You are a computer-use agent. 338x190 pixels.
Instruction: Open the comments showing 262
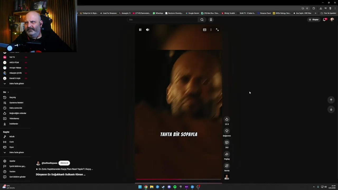(227, 142)
